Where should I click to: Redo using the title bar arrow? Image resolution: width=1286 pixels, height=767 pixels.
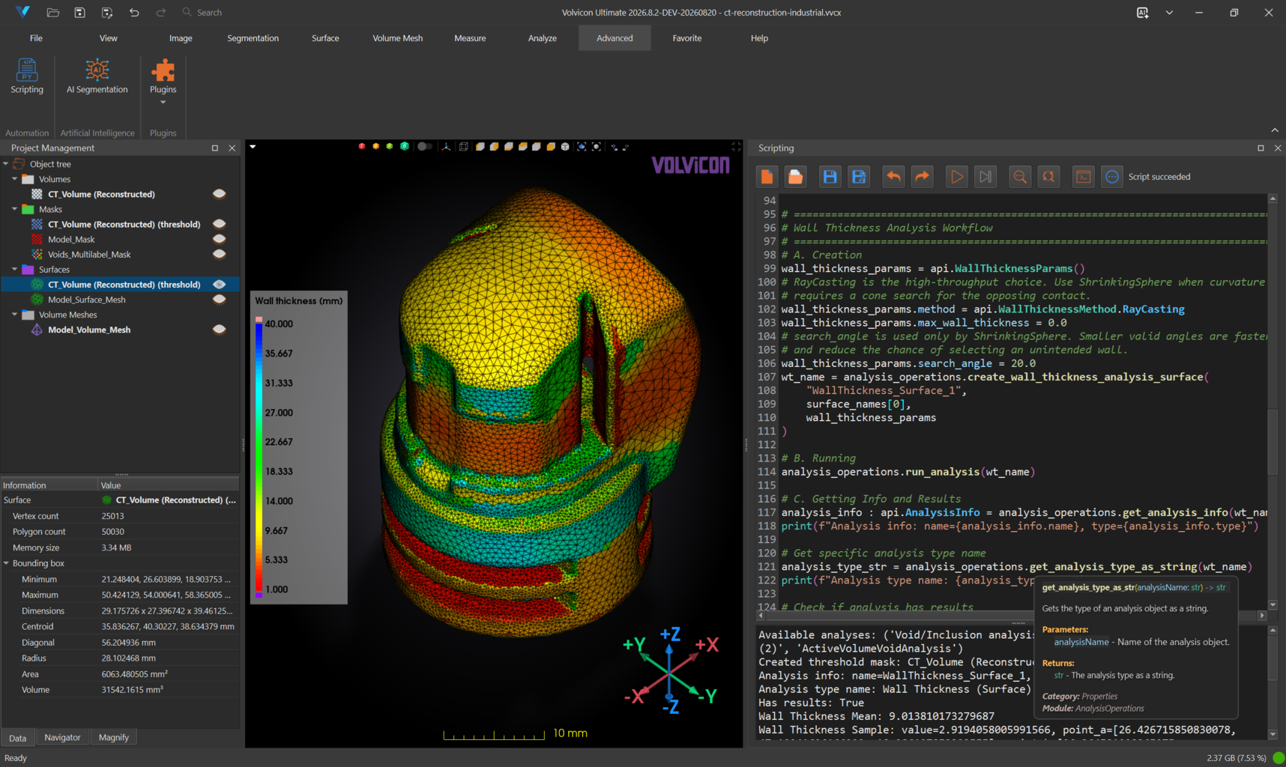(x=161, y=12)
